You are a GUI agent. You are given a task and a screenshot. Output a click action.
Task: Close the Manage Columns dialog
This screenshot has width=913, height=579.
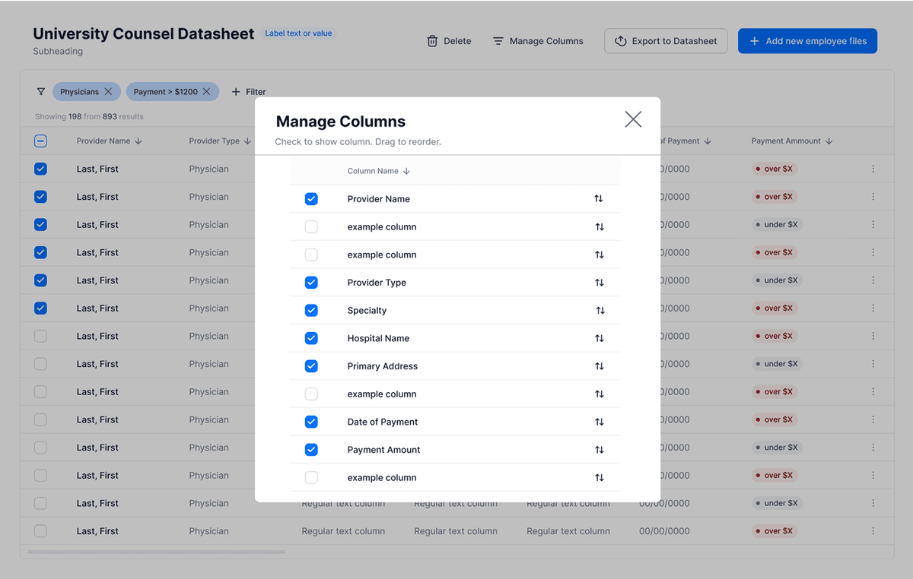pyautogui.click(x=633, y=119)
